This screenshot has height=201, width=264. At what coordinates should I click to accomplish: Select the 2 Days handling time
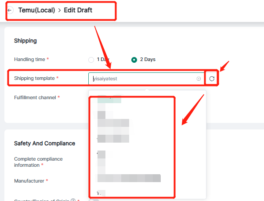(134, 60)
